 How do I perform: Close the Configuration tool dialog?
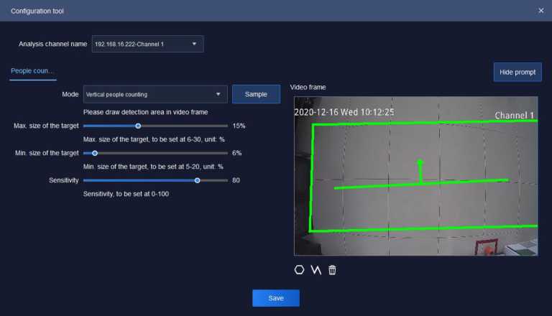(540, 11)
